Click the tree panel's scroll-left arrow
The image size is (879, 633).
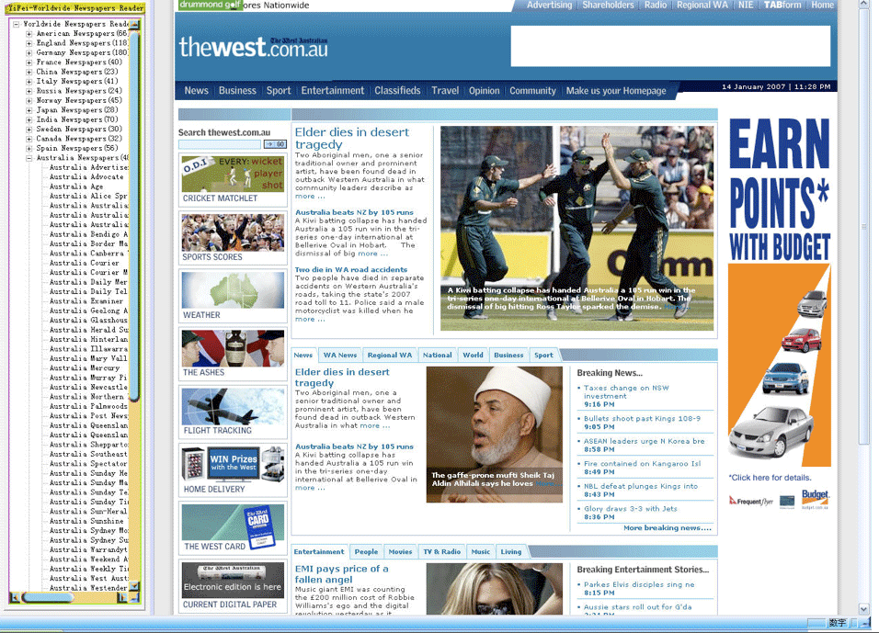pyautogui.click(x=16, y=598)
